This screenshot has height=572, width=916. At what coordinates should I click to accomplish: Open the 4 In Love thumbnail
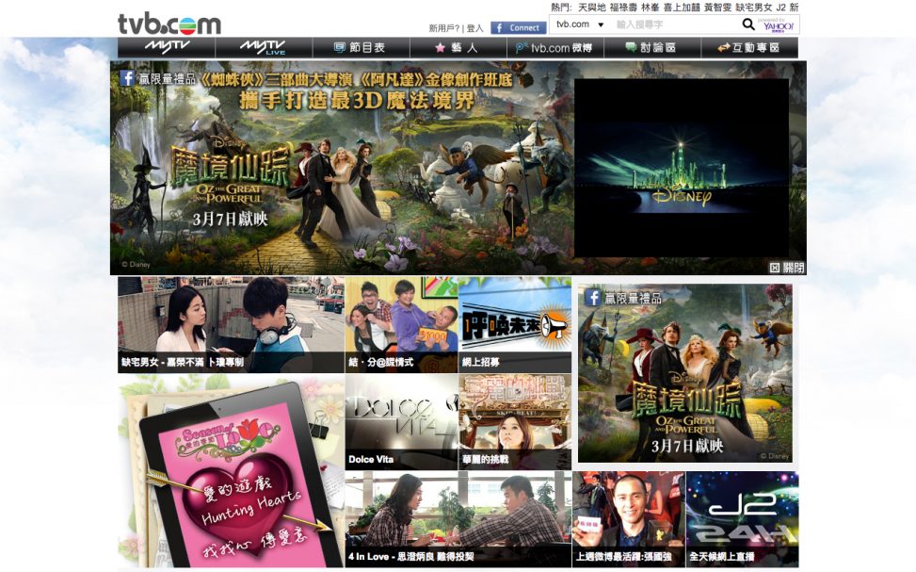click(458, 519)
